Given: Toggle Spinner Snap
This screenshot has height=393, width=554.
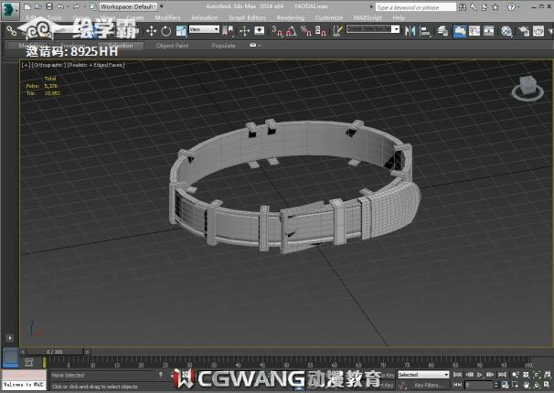Looking at the screenshot, I should pyautogui.click(x=320, y=31).
